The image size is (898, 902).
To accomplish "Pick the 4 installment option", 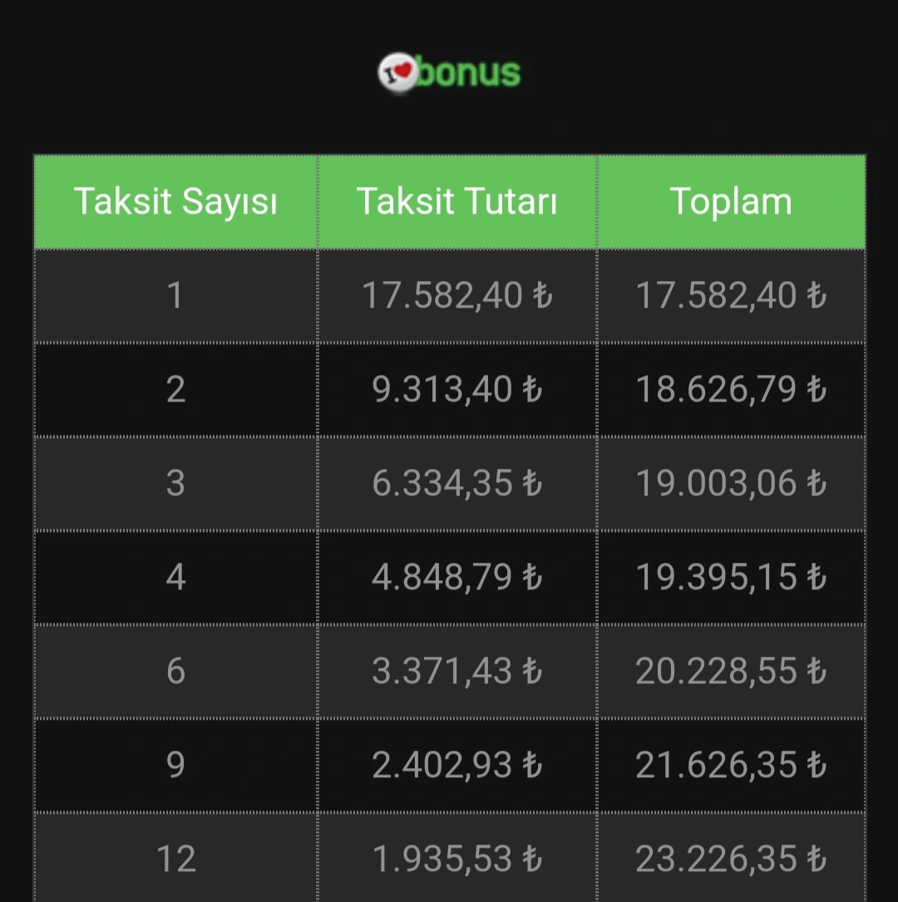I will point(450,577).
